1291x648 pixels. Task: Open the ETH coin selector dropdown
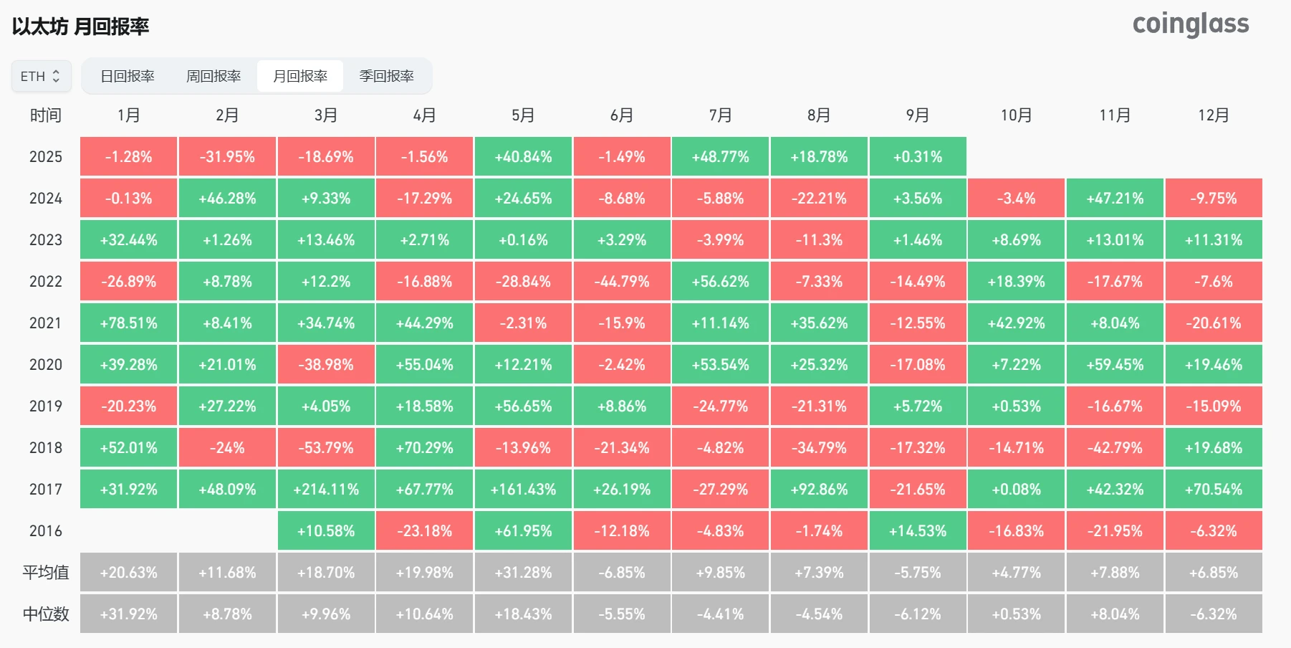click(x=41, y=76)
